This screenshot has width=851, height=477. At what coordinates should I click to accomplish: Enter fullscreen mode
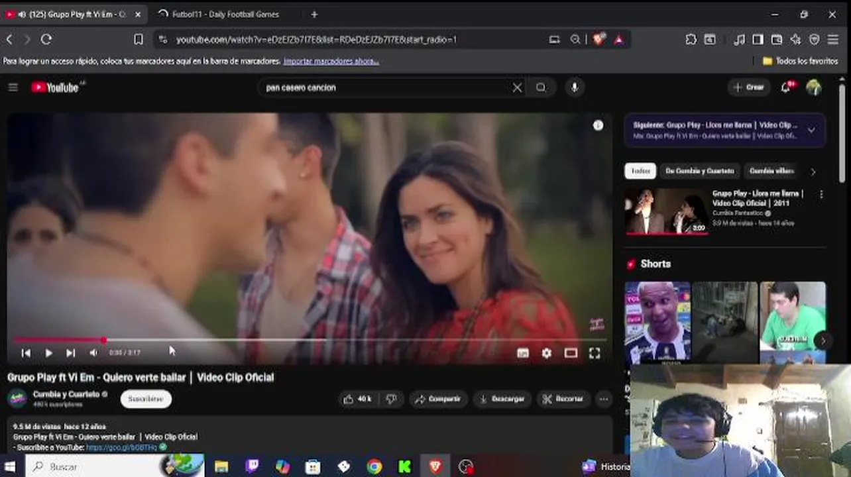point(595,353)
